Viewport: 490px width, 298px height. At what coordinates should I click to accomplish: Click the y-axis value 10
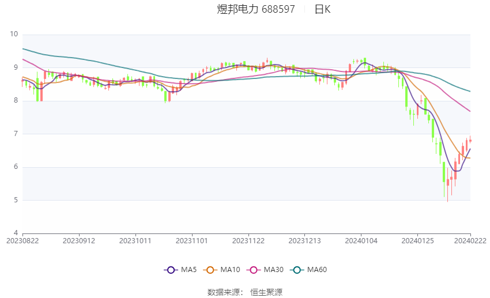14,34
